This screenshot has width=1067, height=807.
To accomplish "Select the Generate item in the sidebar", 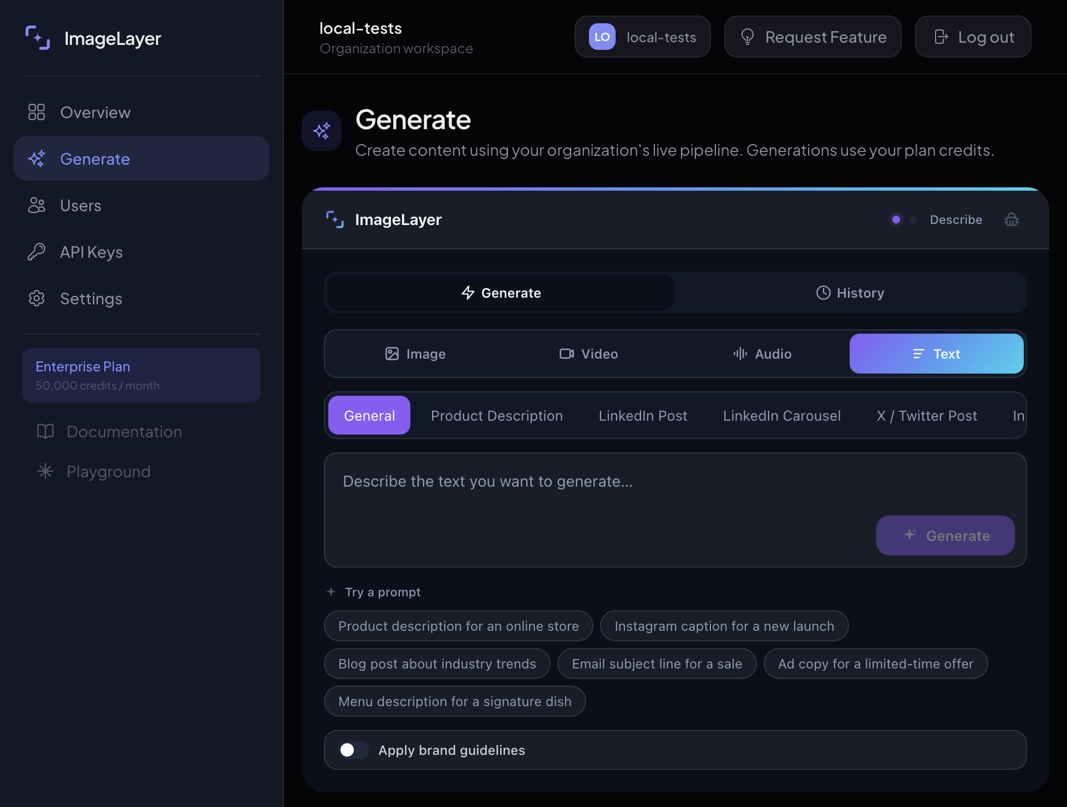I will pos(141,159).
